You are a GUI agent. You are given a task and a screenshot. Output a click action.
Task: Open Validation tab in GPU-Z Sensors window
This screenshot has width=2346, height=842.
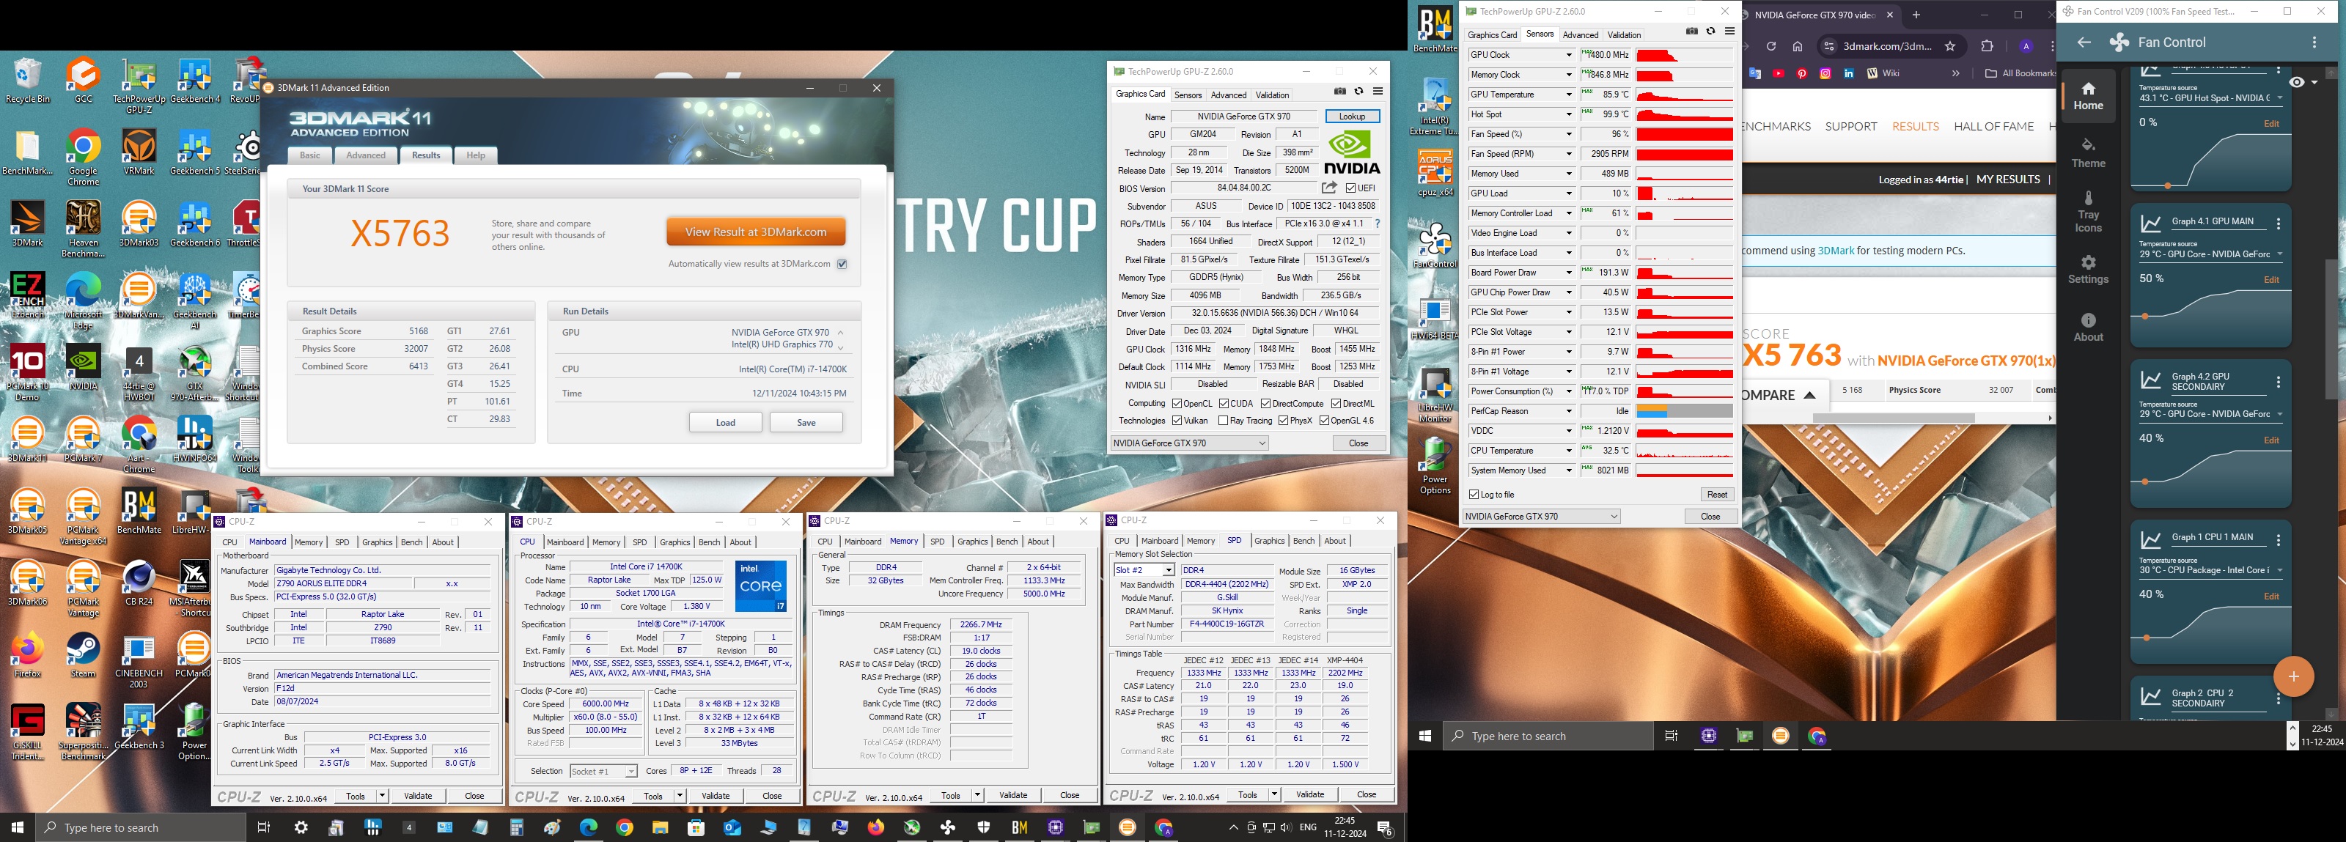click(x=1624, y=34)
